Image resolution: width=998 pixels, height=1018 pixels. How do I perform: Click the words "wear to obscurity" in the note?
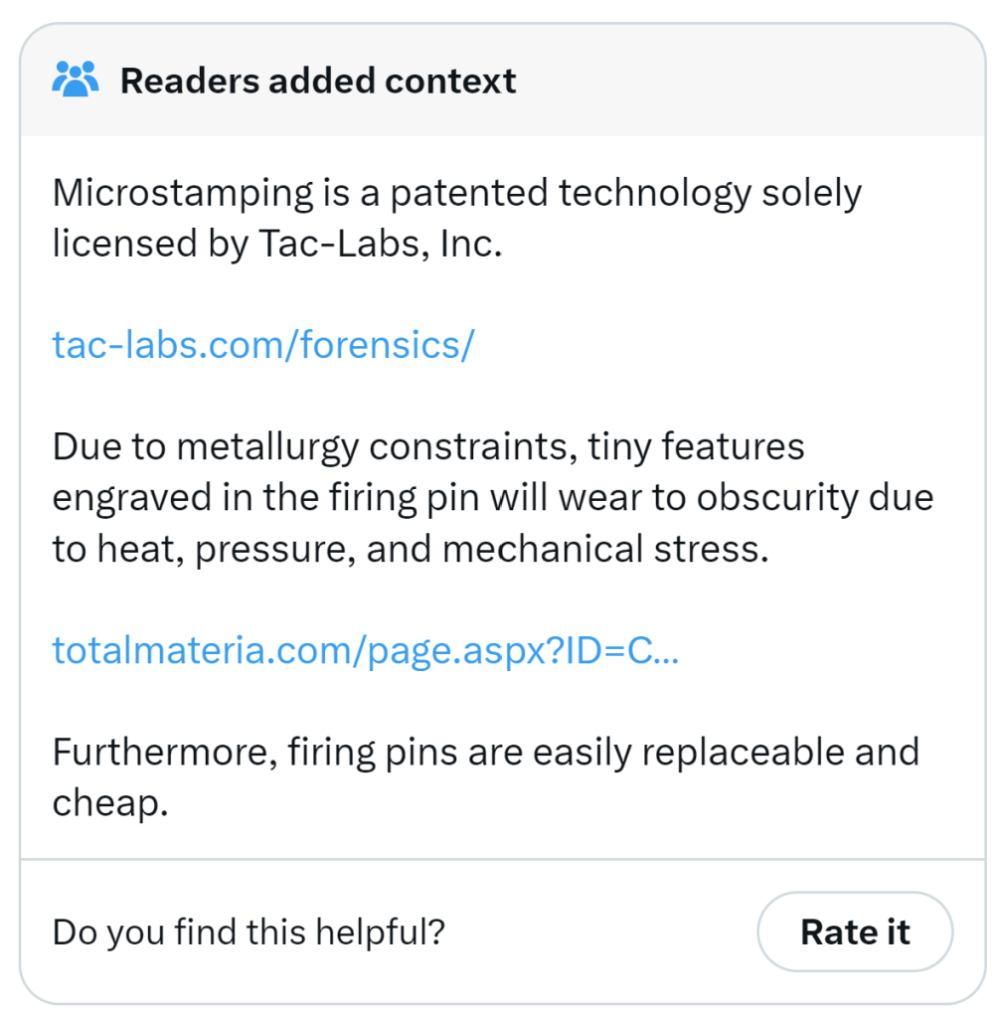point(685,497)
